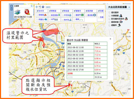Enable the 水門 checkbox
134x99 pixels.
50,19
